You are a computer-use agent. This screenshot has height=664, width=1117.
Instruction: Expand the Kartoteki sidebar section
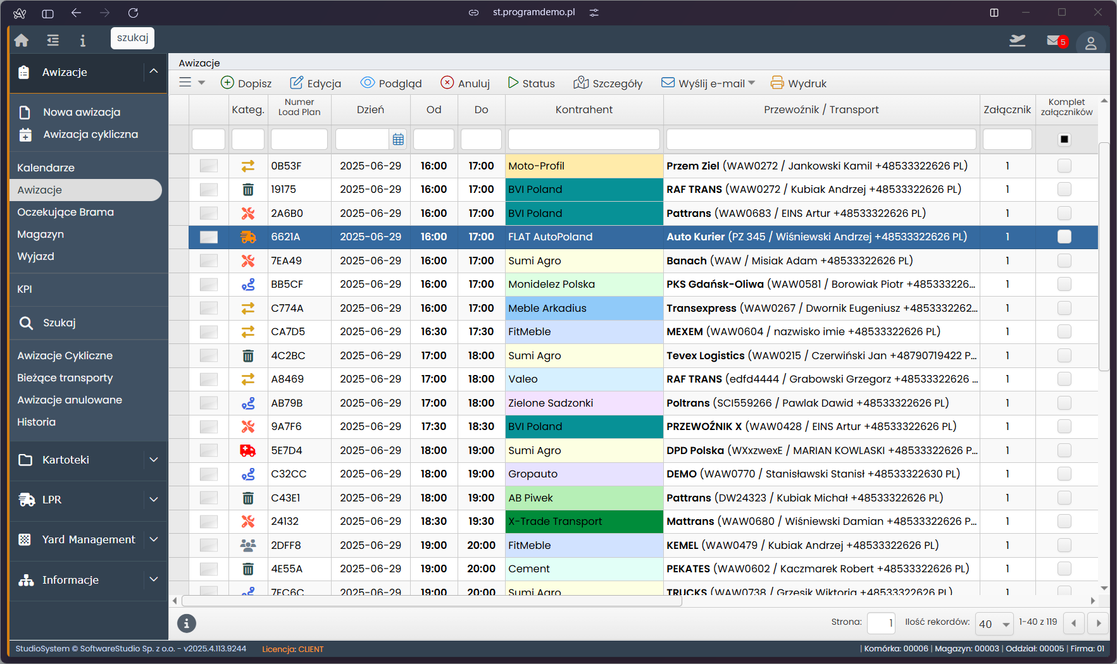point(154,460)
